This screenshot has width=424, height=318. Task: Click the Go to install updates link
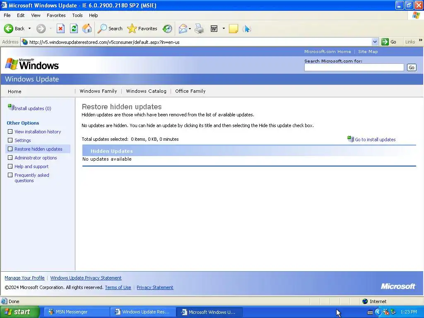(x=375, y=140)
